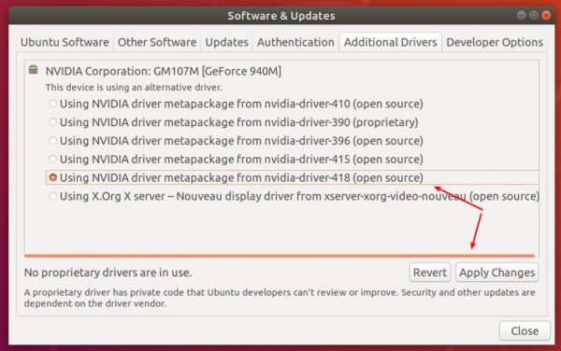This screenshot has width=561, height=351.
Task: Open the Developer Options tab
Action: click(x=495, y=42)
